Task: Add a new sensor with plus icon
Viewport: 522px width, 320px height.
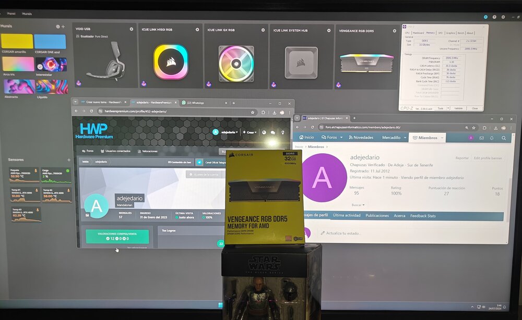Action: 69,160
